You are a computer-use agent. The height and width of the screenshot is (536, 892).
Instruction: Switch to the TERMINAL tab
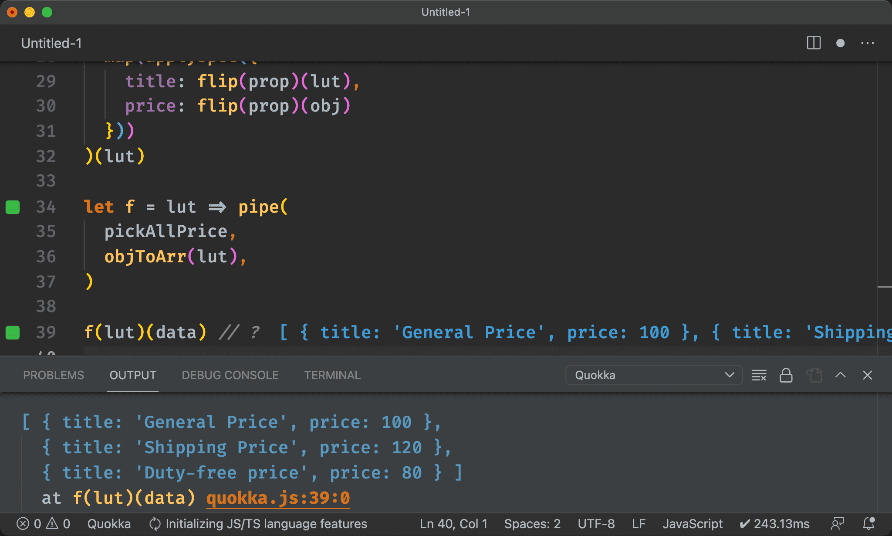pyautogui.click(x=332, y=375)
